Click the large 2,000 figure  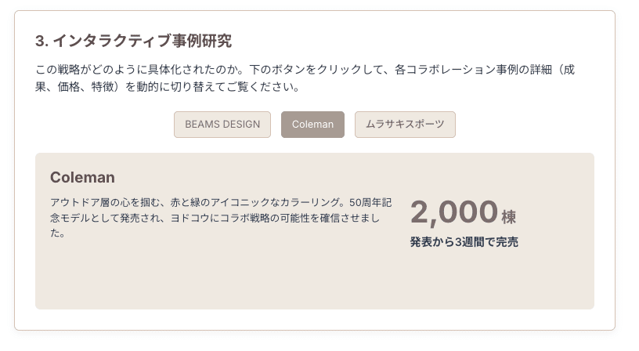454,212
